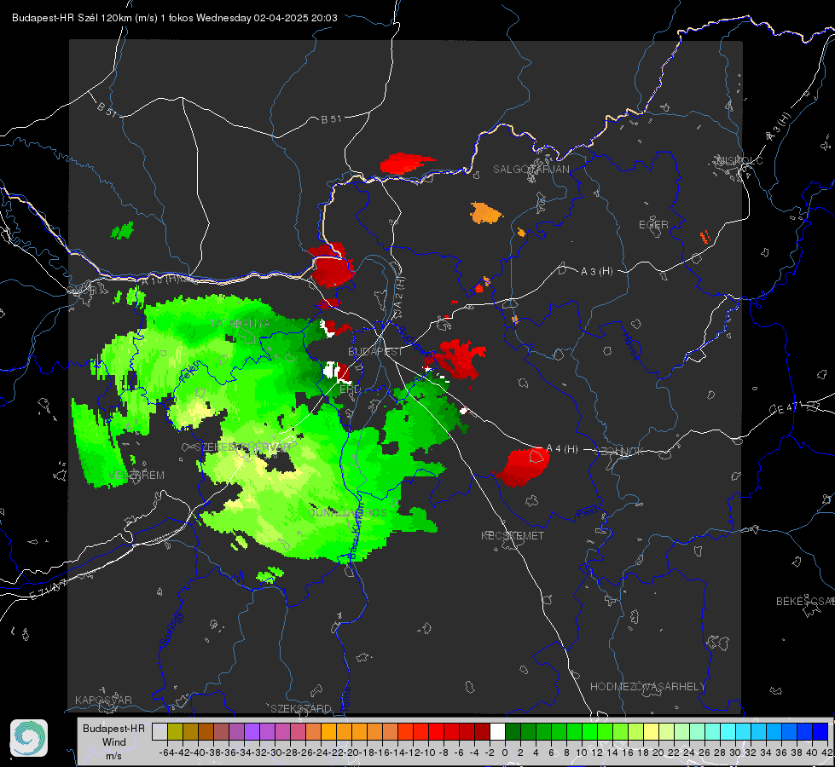
Task: Click the ÉRD city label
Action: (x=350, y=389)
